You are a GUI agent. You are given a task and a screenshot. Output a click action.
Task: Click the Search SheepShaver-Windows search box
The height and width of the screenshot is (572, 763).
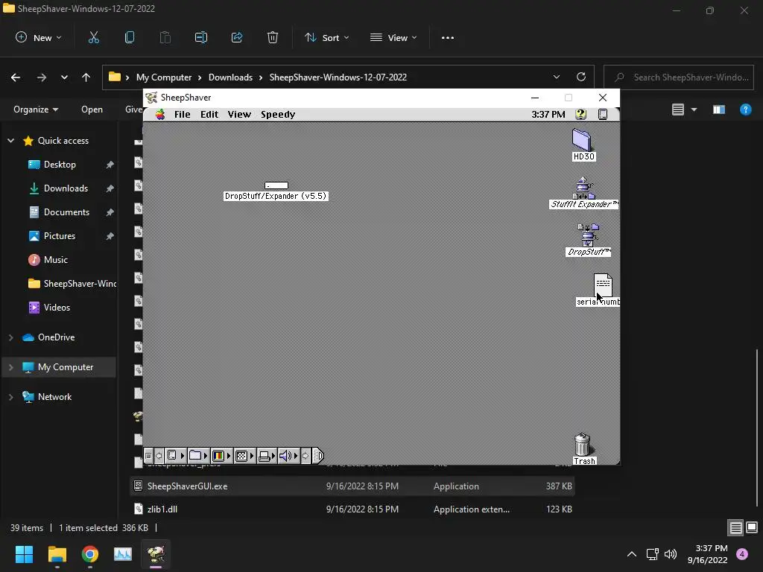(679, 77)
